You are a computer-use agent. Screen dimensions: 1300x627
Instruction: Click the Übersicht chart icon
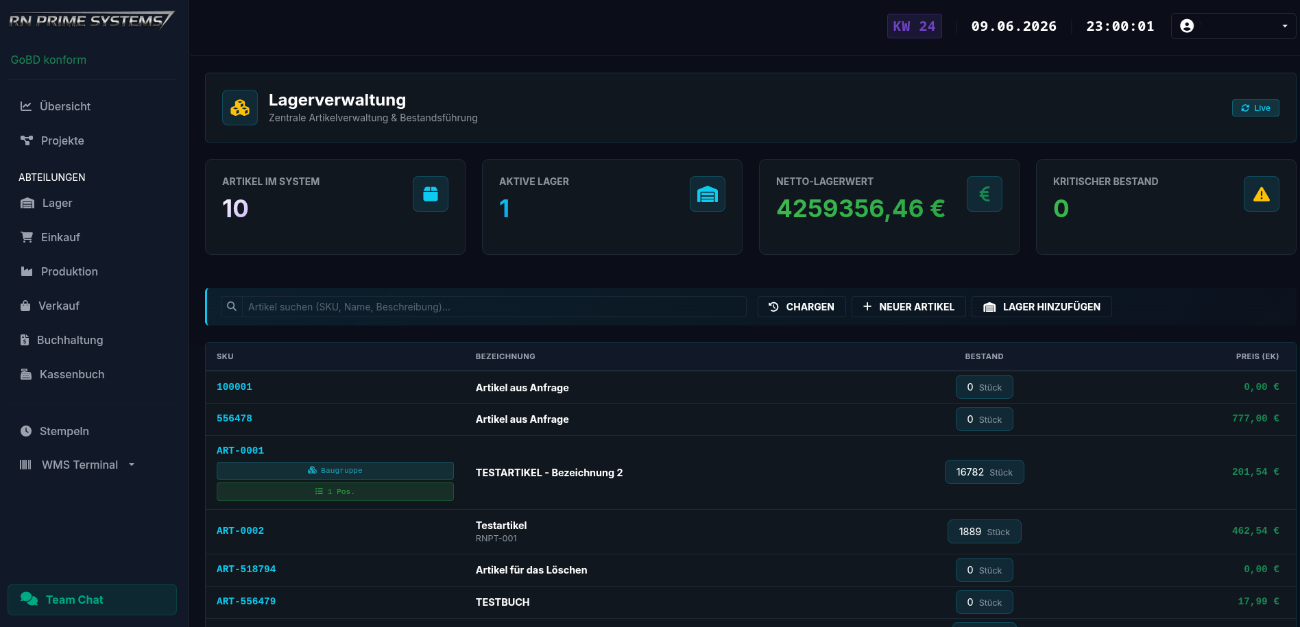[x=26, y=106]
